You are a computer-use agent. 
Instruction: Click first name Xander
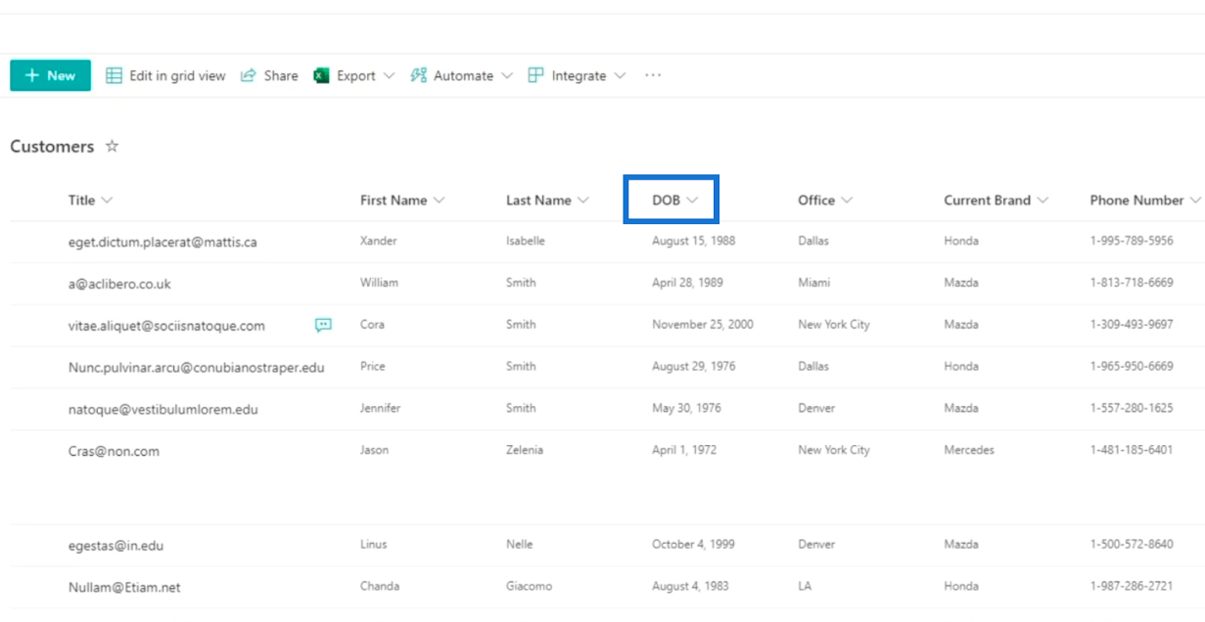[x=379, y=241]
